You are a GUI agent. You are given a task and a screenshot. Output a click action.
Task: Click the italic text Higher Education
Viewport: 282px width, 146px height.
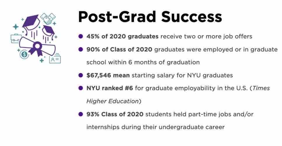(x=112, y=101)
